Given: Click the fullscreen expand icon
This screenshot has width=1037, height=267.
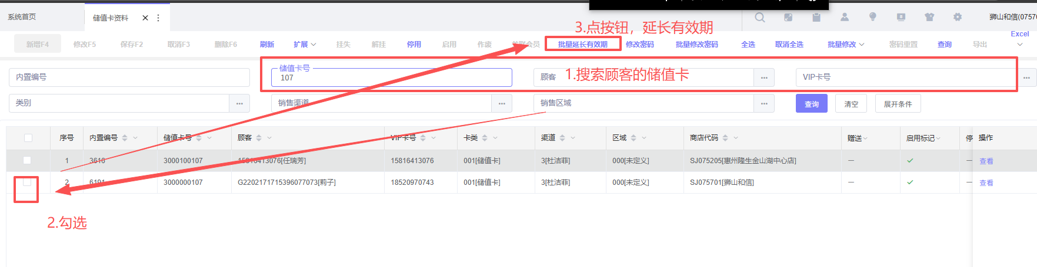Looking at the screenshot, I should pos(788,18).
